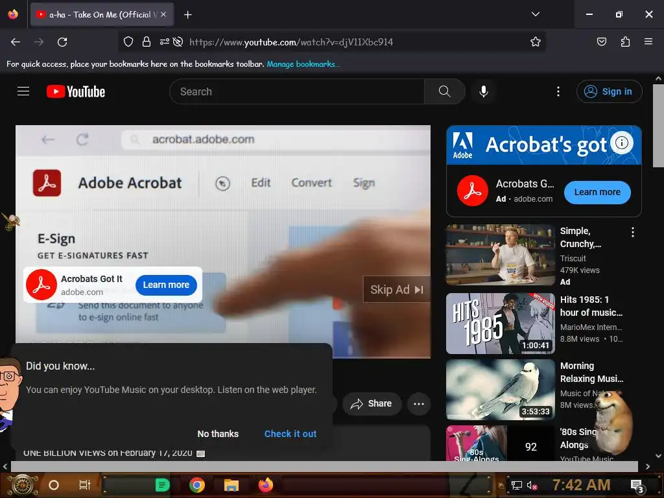
Task: Open the green notes app on taskbar
Action: [162, 485]
